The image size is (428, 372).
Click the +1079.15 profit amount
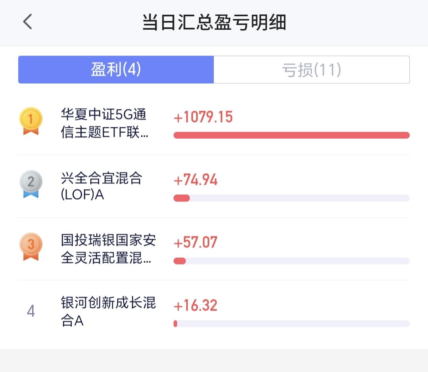pyautogui.click(x=203, y=117)
